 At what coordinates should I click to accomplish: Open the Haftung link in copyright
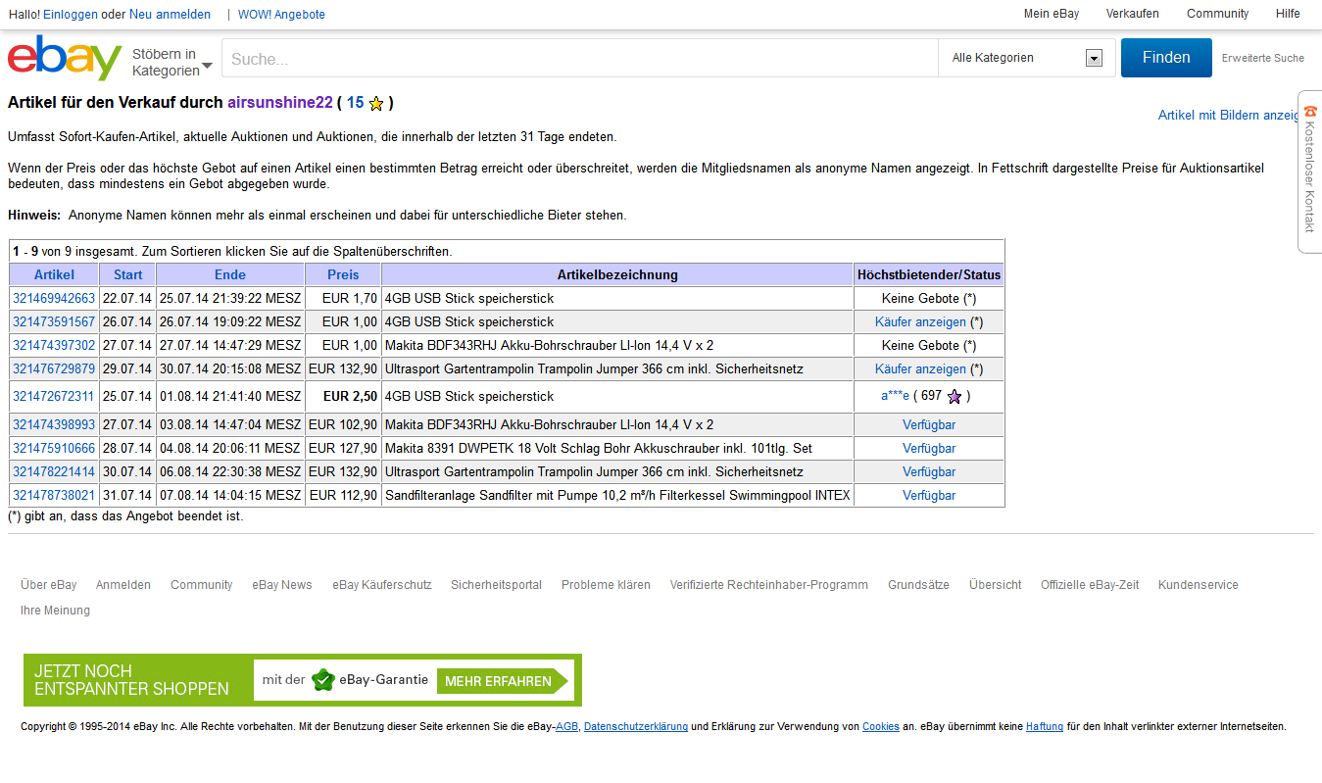[x=1045, y=727]
